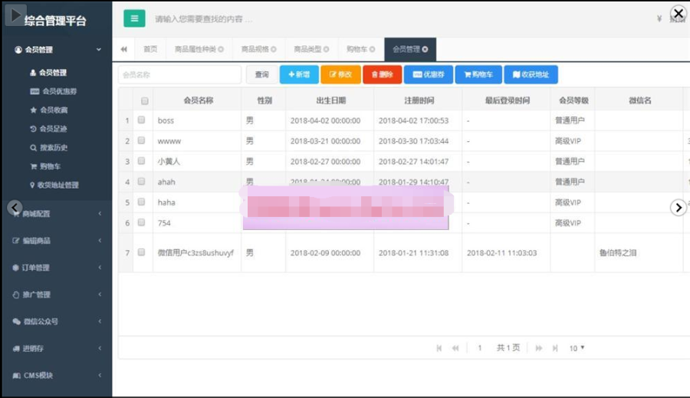Open the page size dropdown showing 10
The width and height of the screenshot is (690, 398).
[577, 348]
